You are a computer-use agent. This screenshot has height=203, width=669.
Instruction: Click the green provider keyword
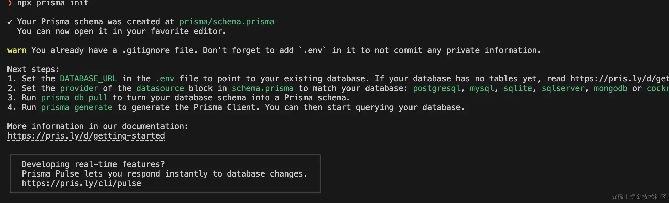79,88
